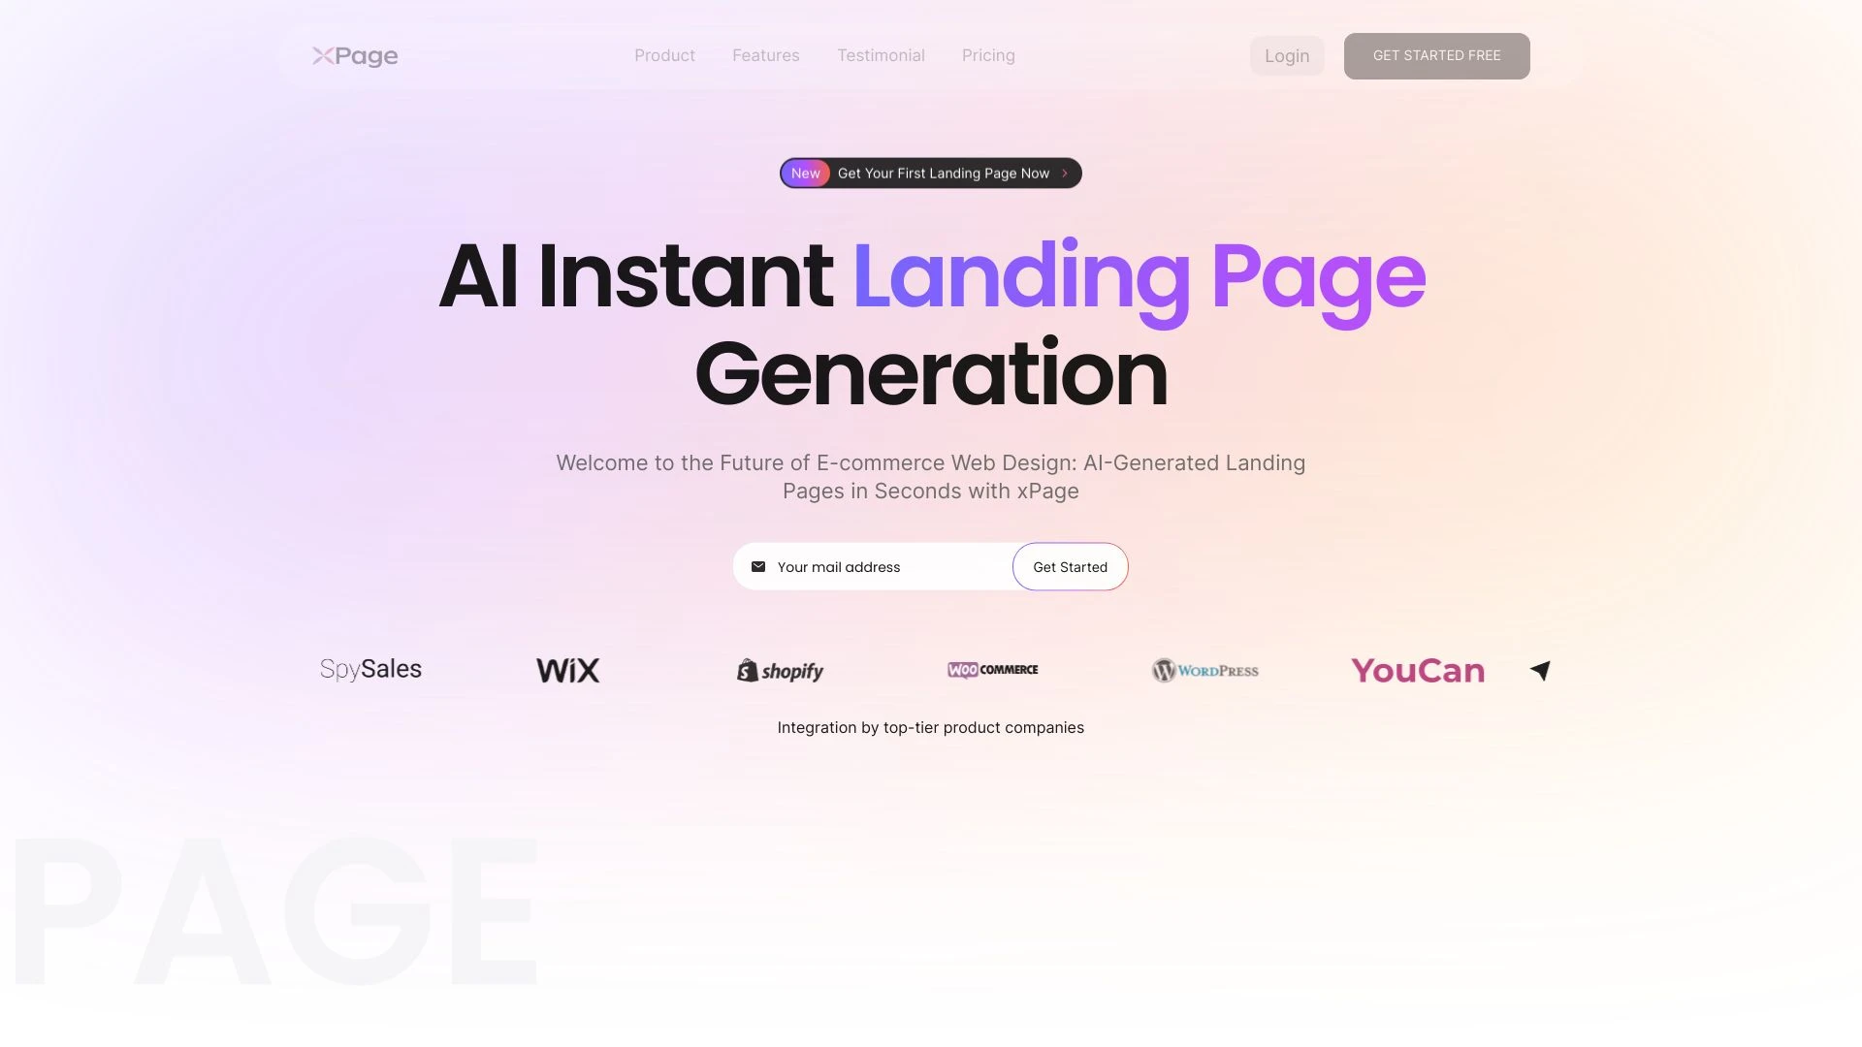This screenshot has height=1047, width=1862.
Task: Click the 'New' badge toggle on banner
Action: click(806, 173)
